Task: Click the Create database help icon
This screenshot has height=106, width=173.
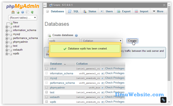Action: 76,35
